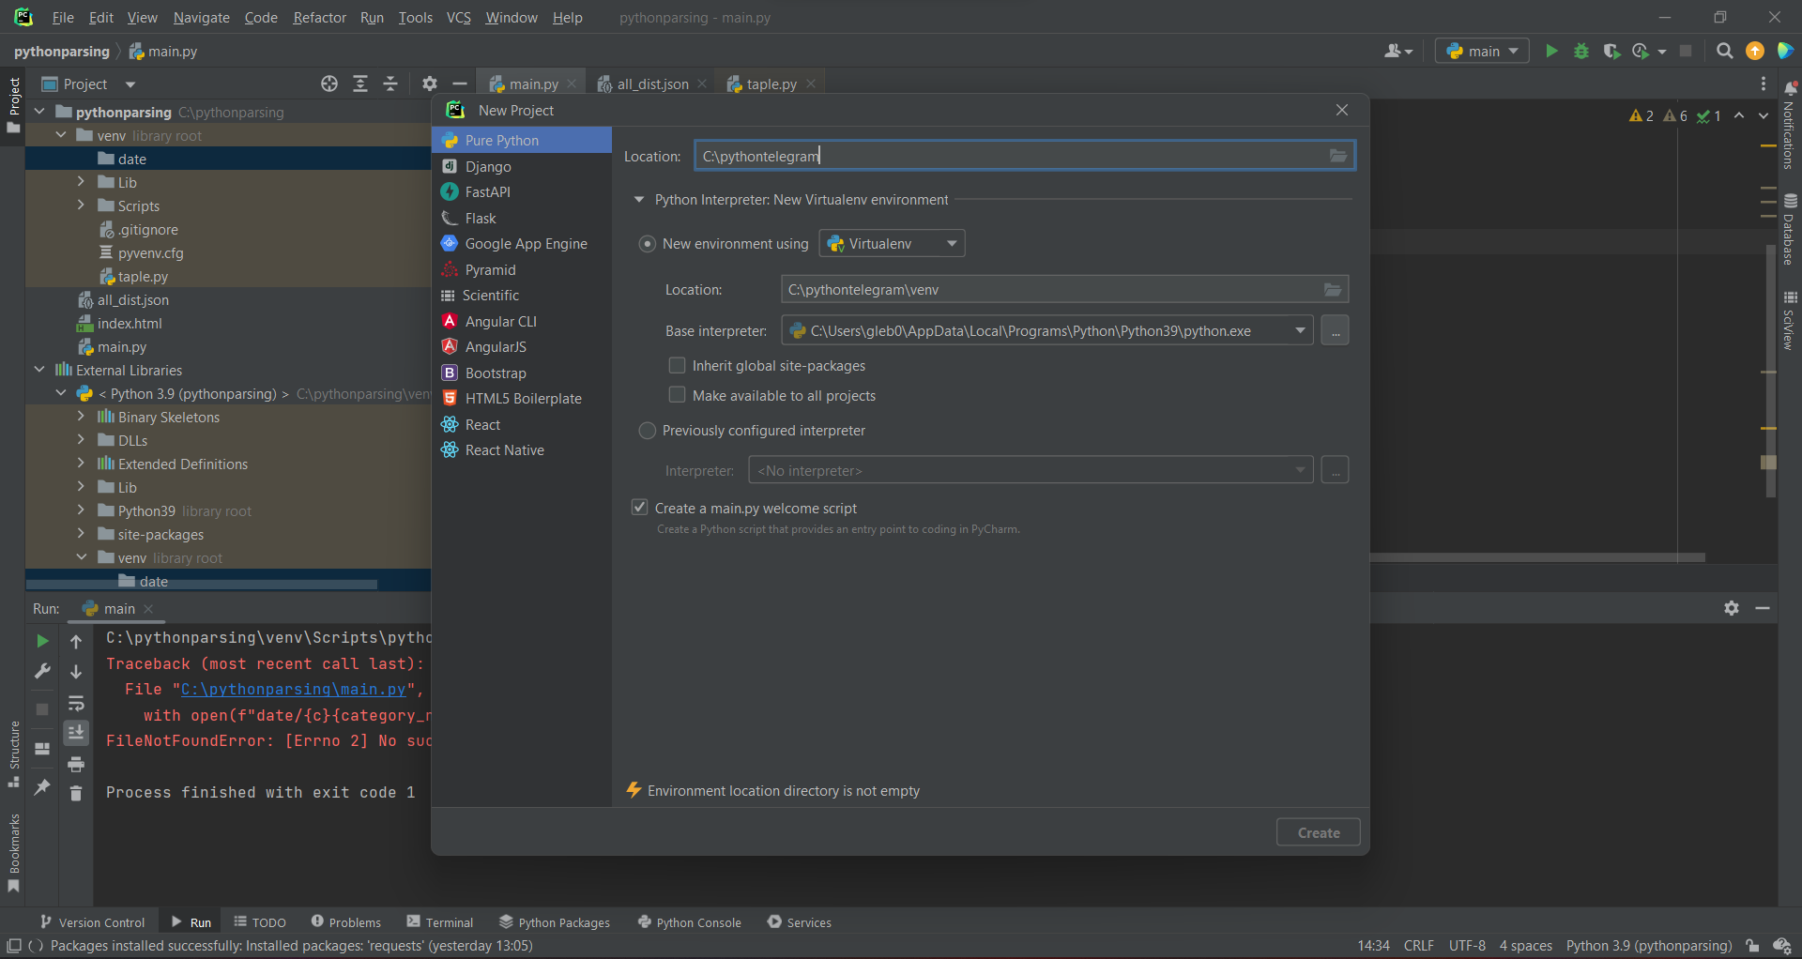
Task: Click the horizontal scrollbar in Project tree
Action: pos(202,585)
